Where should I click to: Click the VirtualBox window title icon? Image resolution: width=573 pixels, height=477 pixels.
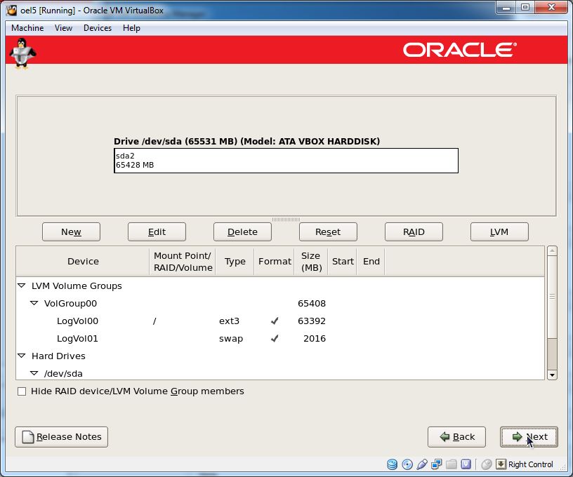[11, 11]
